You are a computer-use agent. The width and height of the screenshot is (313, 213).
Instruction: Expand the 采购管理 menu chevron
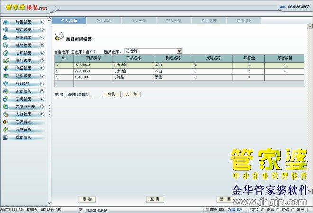click(42, 30)
